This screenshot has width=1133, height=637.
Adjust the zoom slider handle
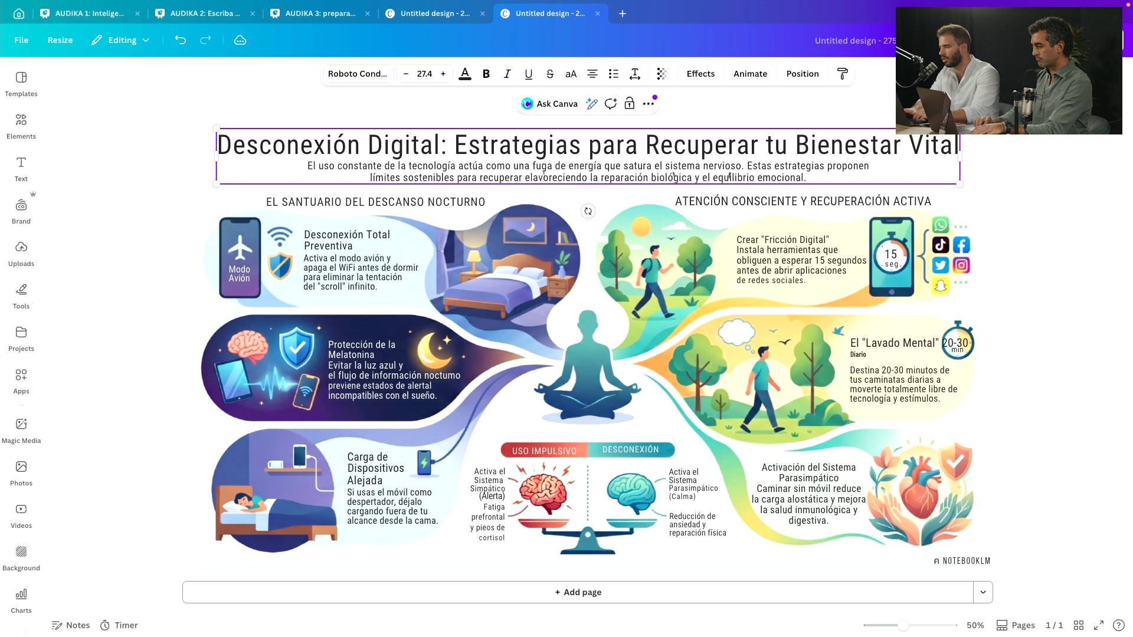[x=903, y=625]
